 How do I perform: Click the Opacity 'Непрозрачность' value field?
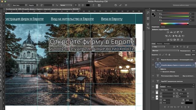coord(193,51)
